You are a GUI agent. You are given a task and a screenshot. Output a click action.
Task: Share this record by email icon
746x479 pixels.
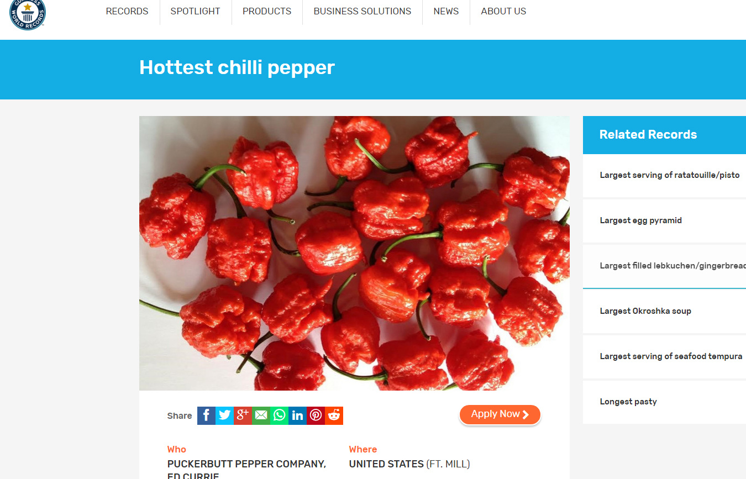[x=261, y=415]
